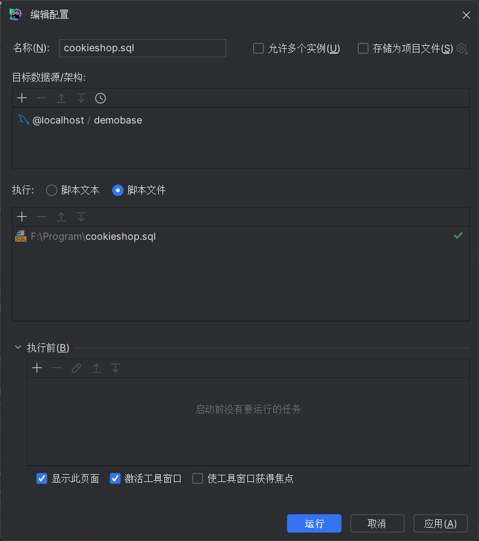
Task: Edit before-launch task with pencil icon
Action: [76, 367]
